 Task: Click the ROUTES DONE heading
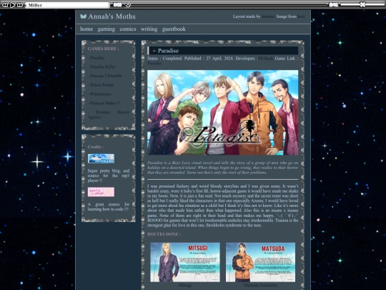(x=164, y=234)
